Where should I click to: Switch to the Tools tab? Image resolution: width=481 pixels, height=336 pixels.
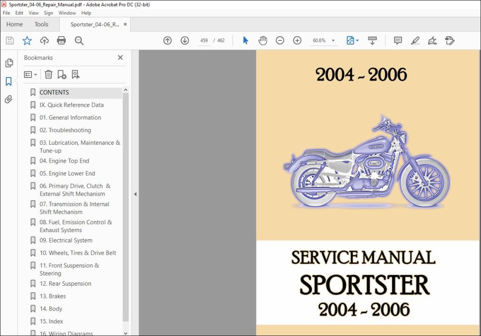pyautogui.click(x=41, y=24)
